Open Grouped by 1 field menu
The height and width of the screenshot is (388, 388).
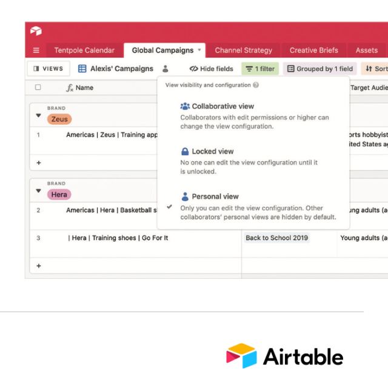coord(319,69)
